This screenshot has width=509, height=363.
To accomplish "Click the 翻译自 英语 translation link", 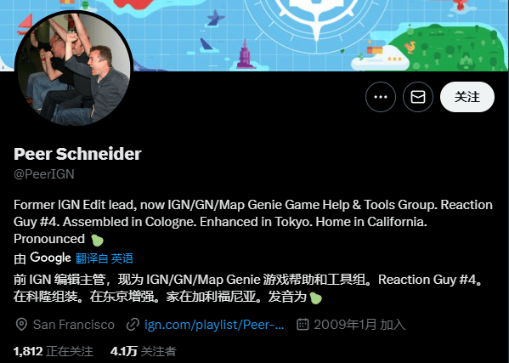I will tap(105, 258).
